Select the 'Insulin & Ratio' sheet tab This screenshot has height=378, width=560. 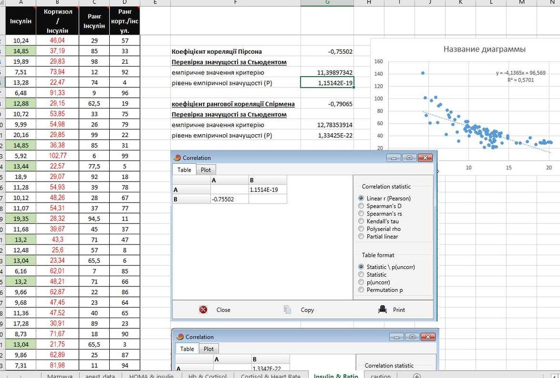[335, 376]
